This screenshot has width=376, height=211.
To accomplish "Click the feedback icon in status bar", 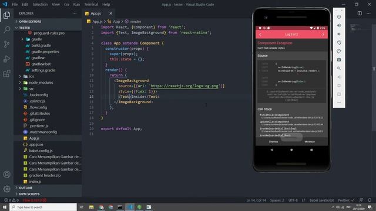I will point(361,200).
